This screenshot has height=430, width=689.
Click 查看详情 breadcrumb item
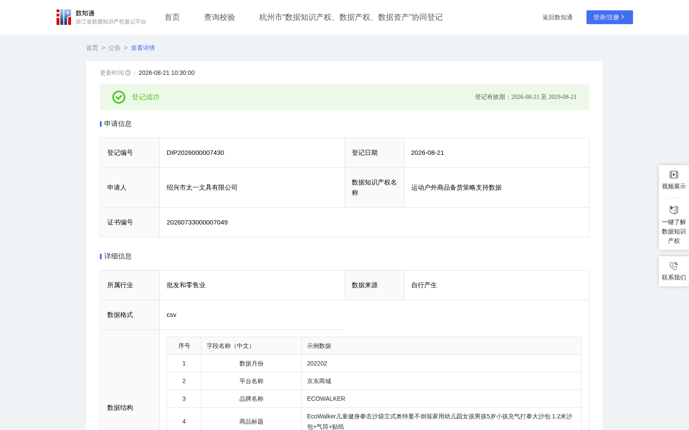coord(143,48)
